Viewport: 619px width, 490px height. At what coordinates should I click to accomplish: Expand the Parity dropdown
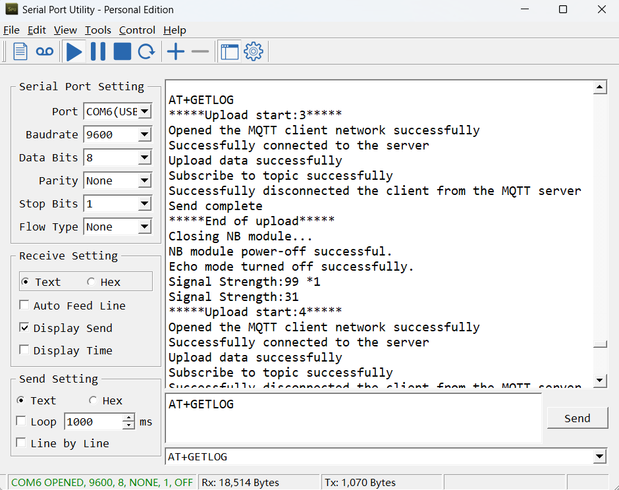tap(145, 181)
